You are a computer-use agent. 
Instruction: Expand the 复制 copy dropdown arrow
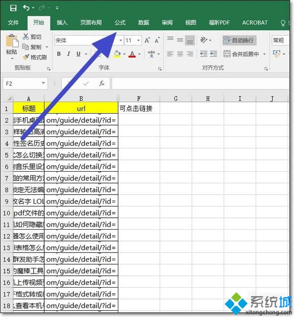(47, 47)
